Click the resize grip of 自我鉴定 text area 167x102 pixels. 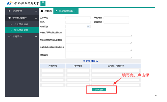(131, 58)
